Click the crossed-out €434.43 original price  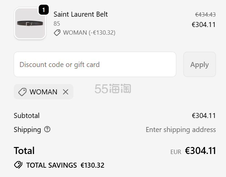point(205,15)
